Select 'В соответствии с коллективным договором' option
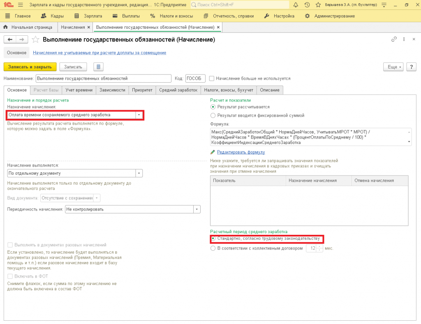This screenshot has width=421, height=324. [213, 248]
